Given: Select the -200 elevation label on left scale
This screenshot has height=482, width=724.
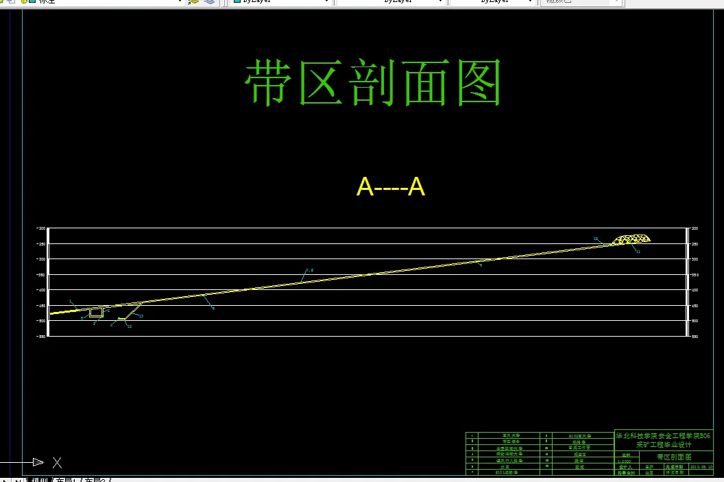Looking at the screenshot, I should coord(41,228).
